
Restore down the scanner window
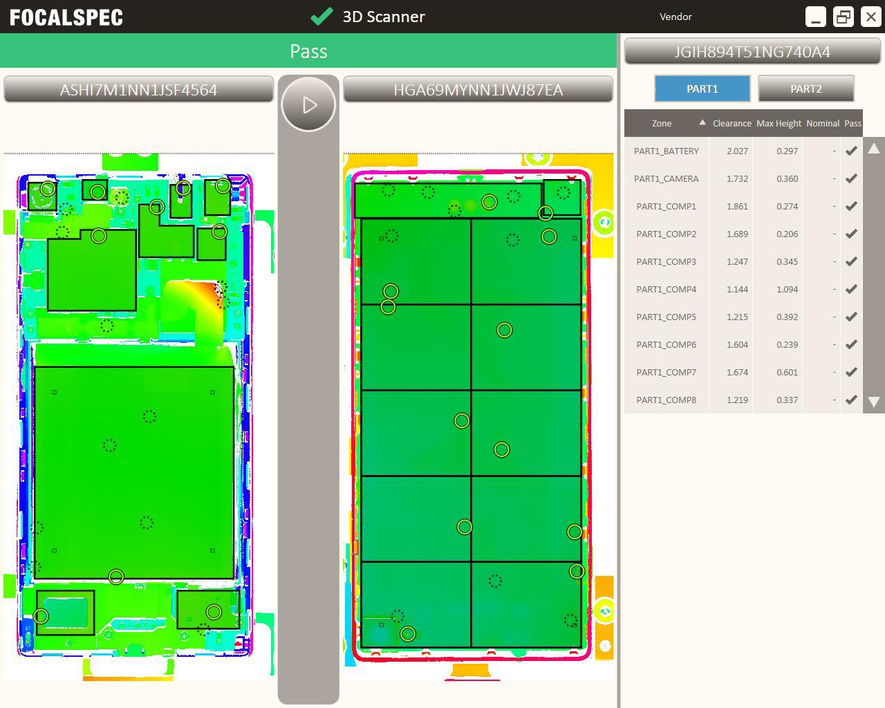844,17
